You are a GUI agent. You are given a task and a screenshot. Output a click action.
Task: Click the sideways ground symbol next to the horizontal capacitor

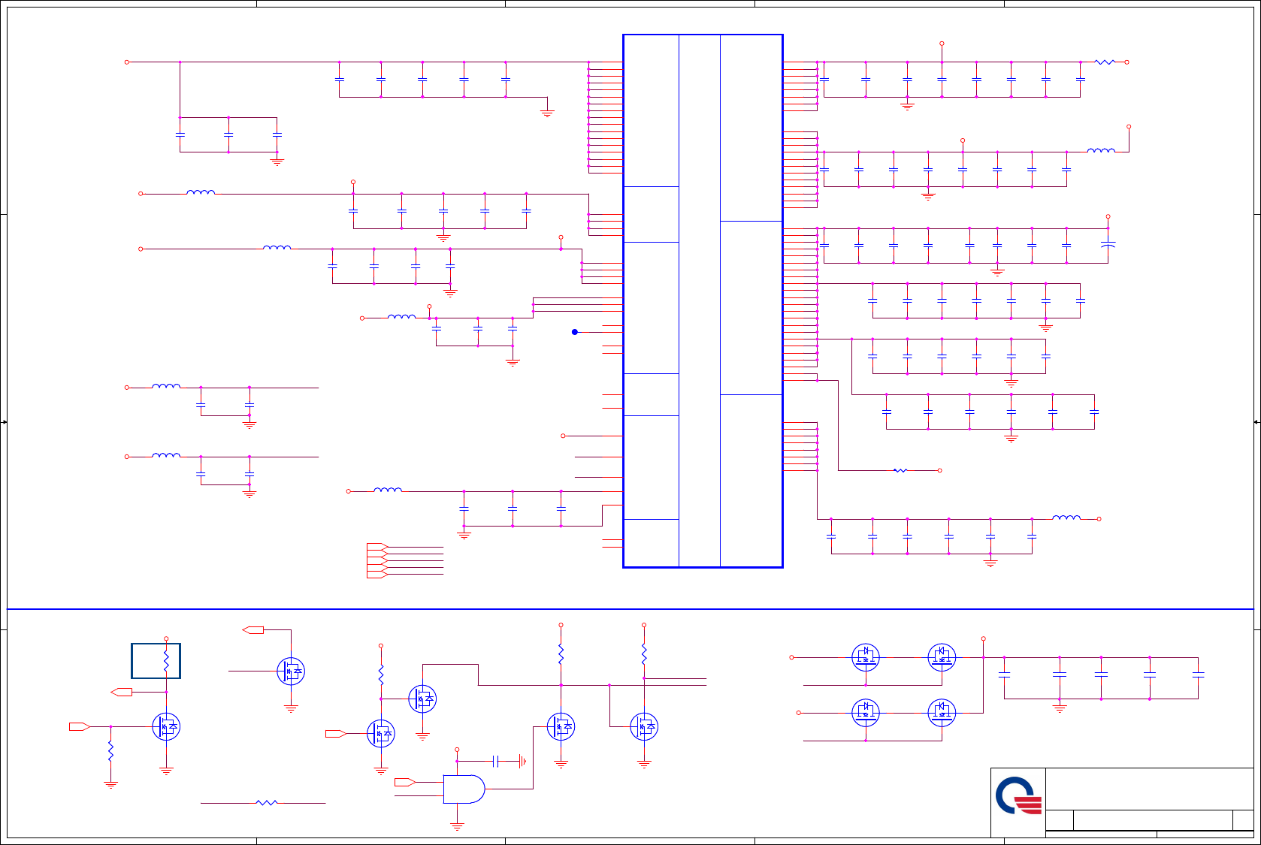click(522, 762)
